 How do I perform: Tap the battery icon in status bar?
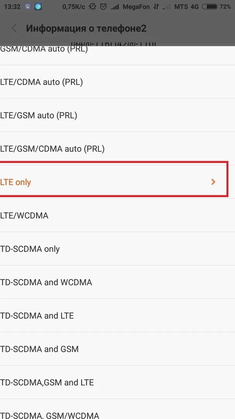tap(209, 7)
